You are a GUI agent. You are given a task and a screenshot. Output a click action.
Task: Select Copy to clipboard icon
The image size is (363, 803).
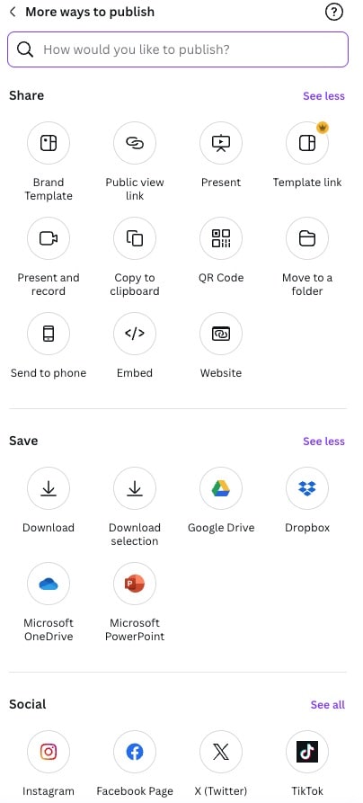pyautogui.click(x=135, y=238)
